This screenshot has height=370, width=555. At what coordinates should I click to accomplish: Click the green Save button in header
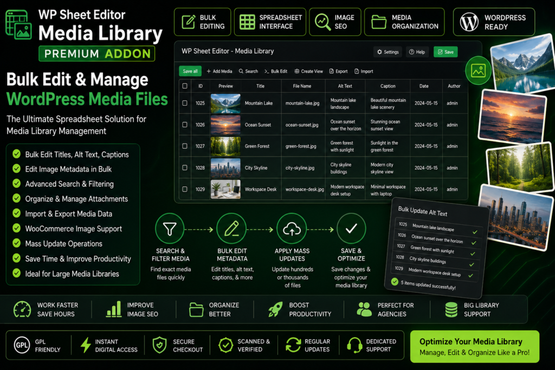coord(446,52)
